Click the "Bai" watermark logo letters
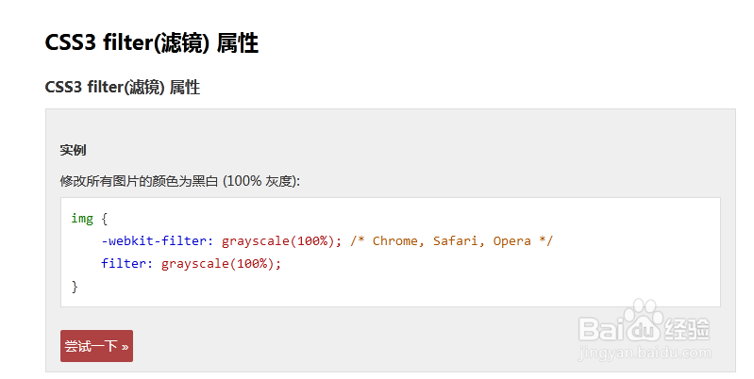 (x=600, y=328)
